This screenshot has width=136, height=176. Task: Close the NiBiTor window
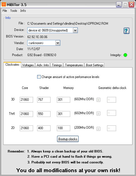(131, 5)
